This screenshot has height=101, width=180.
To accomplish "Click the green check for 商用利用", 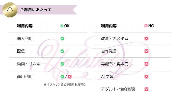I will coord(62,77).
